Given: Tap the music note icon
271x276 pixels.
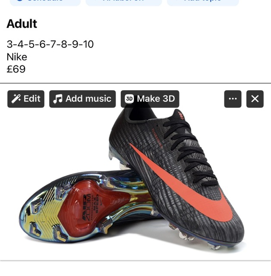Looking at the screenshot, I should tap(58, 99).
